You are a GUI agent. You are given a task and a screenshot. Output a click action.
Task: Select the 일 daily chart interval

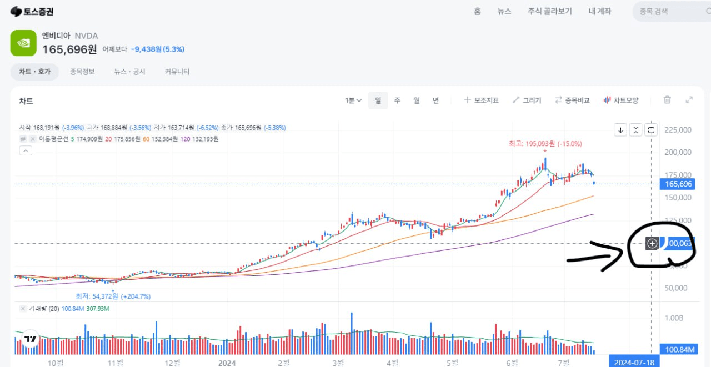378,100
